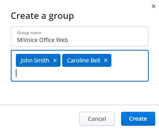Click the X beside Caroline Bell

pyautogui.click(x=106, y=61)
